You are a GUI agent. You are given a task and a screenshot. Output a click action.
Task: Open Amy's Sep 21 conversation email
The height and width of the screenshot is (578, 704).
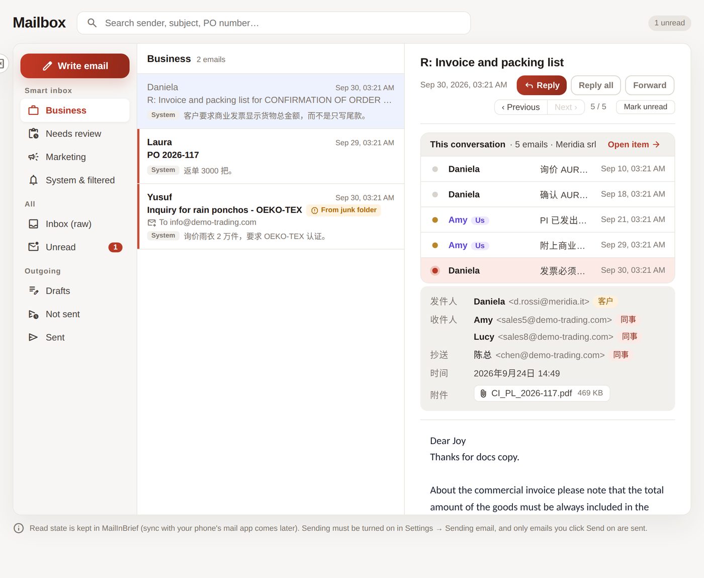pos(548,220)
